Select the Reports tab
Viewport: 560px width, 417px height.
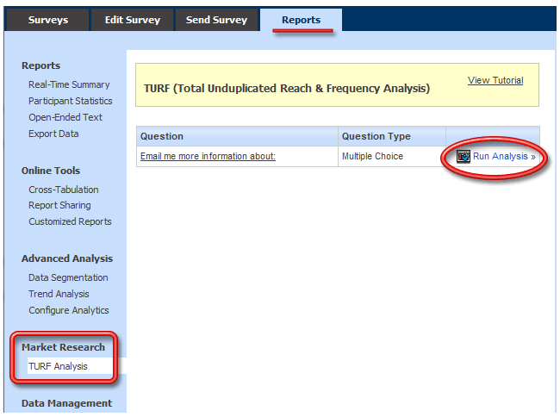click(301, 20)
